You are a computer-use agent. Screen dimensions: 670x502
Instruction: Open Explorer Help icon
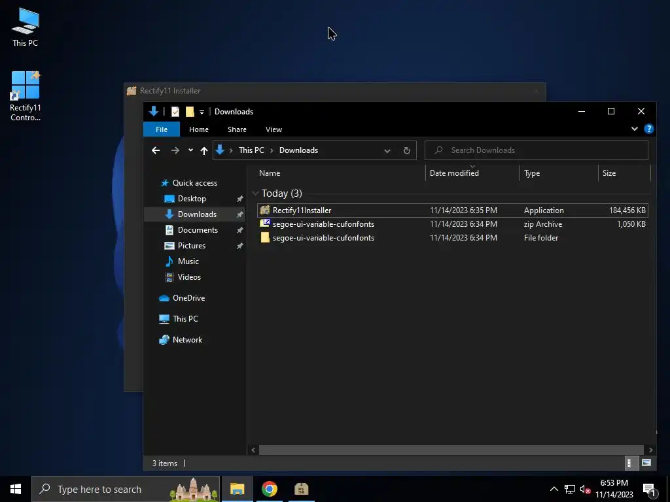coord(648,129)
